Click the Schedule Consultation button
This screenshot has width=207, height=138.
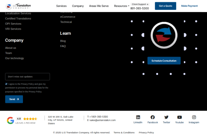(x=164, y=61)
